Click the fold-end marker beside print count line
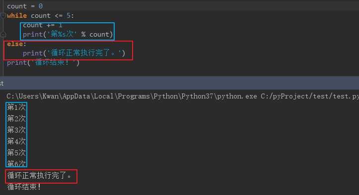The width and height of the screenshot is (359, 195). click(3, 35)
